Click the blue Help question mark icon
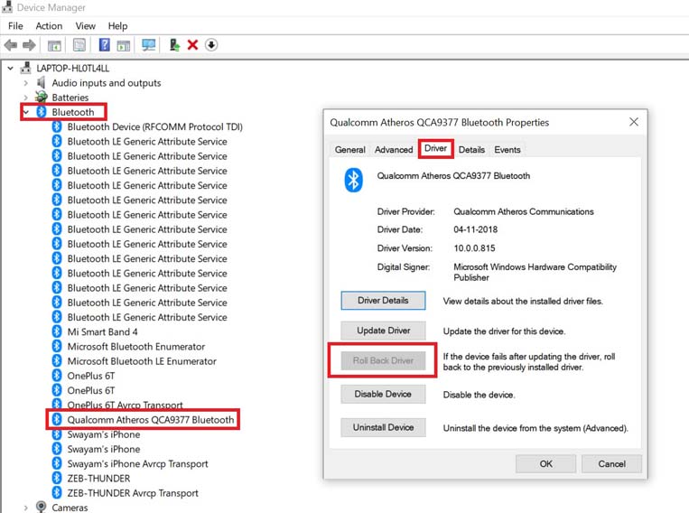 click(x=105, y=44)
